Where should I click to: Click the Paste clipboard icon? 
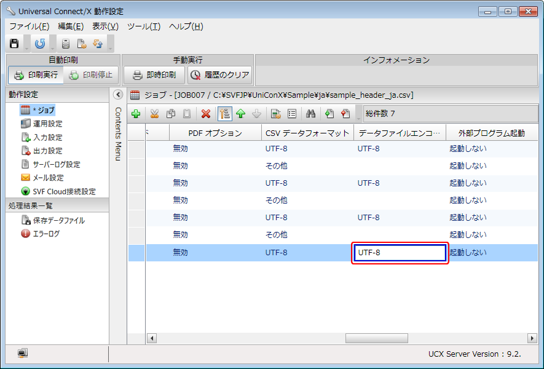(187, 114)
